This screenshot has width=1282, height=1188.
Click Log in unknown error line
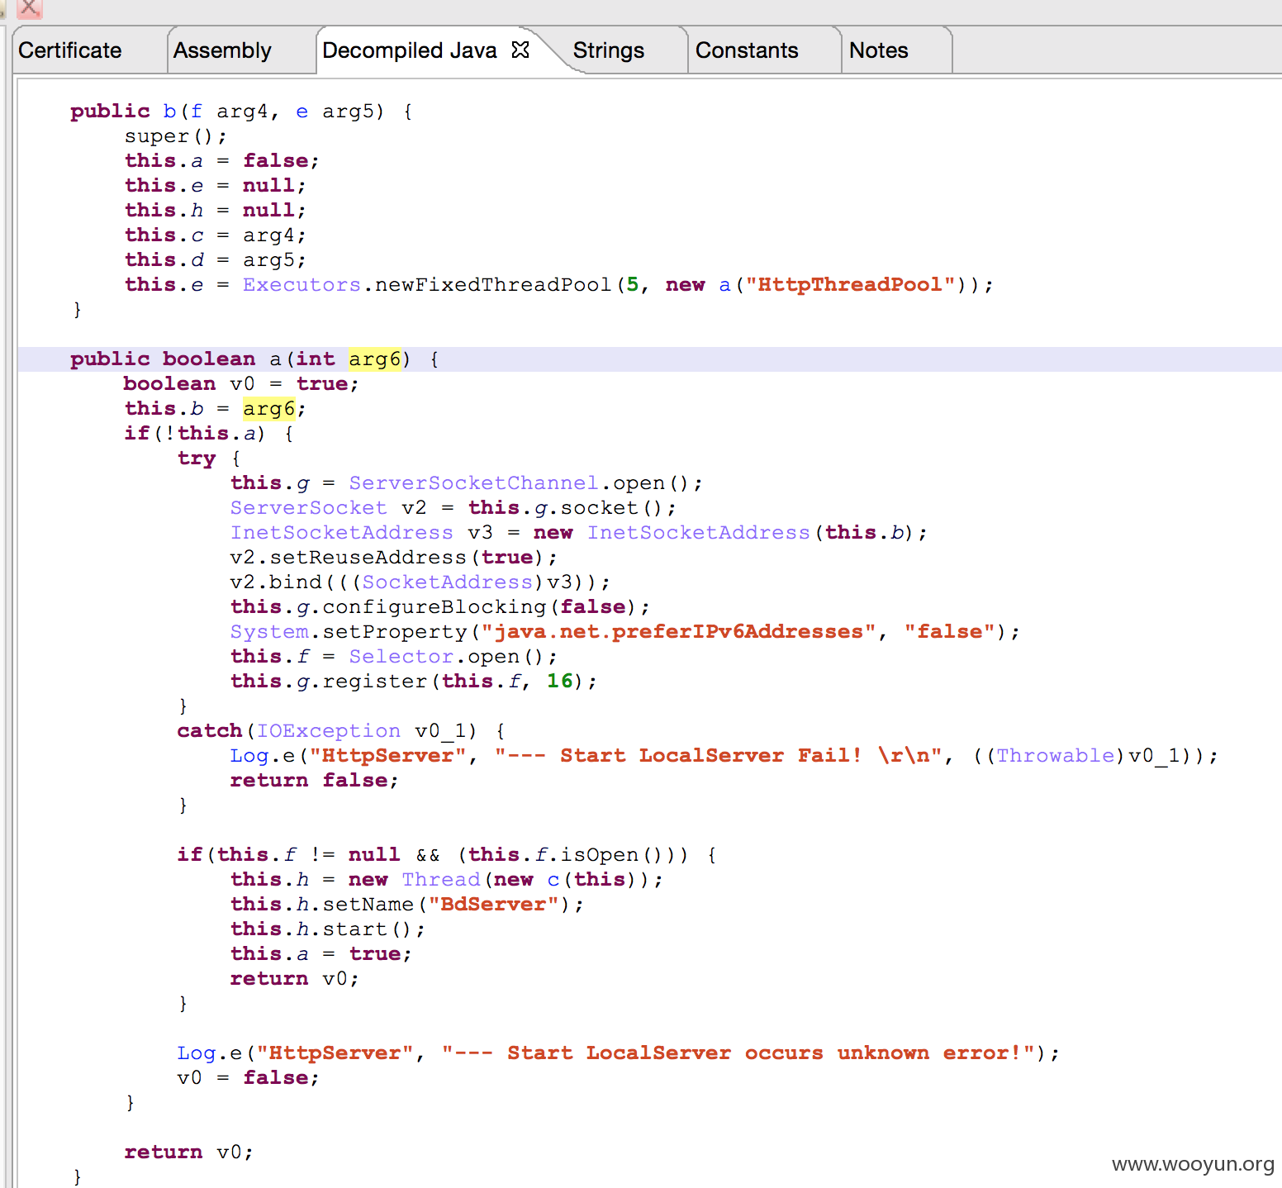point(197,1053)
